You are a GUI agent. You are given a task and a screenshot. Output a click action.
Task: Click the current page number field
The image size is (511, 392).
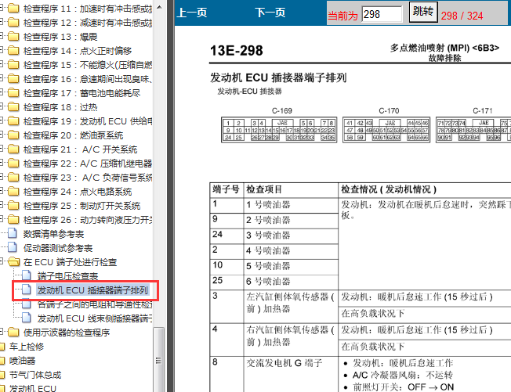pos(382,14)
